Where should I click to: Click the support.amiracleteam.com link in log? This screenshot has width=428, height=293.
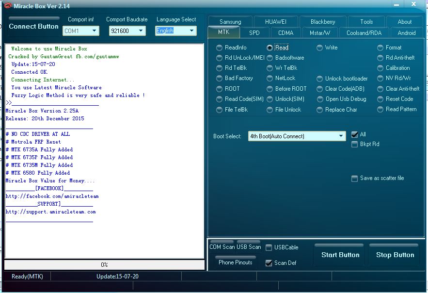[x=51, y=212]
